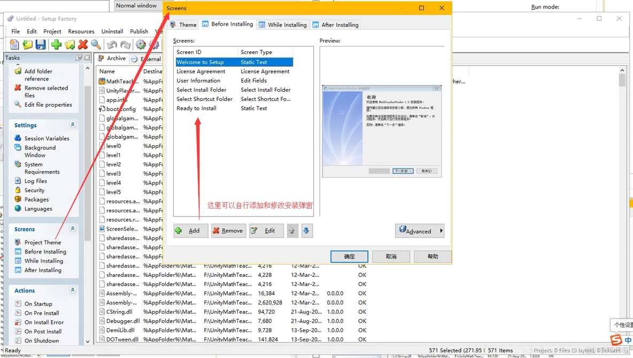The width and height of the screenshot is (633, 358).
Task: Move selected screen down with blue arrow
Action: point(307,230)
